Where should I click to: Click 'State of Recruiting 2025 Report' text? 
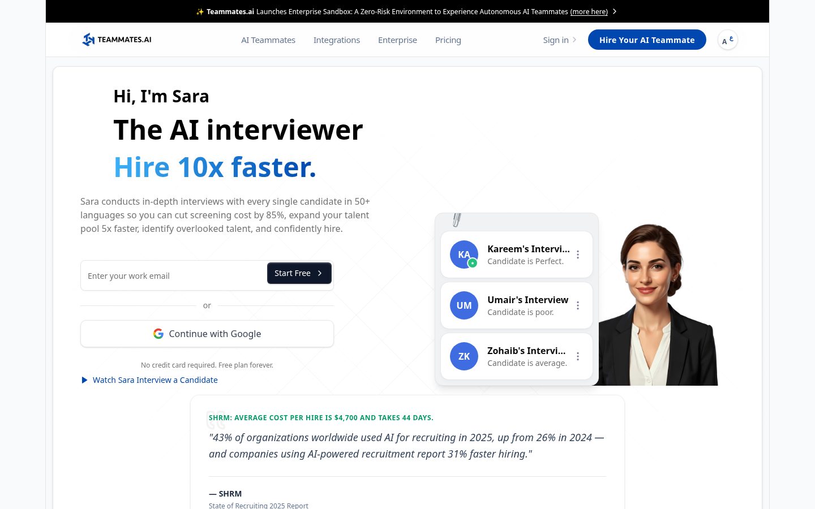click(x=259, y=506)
